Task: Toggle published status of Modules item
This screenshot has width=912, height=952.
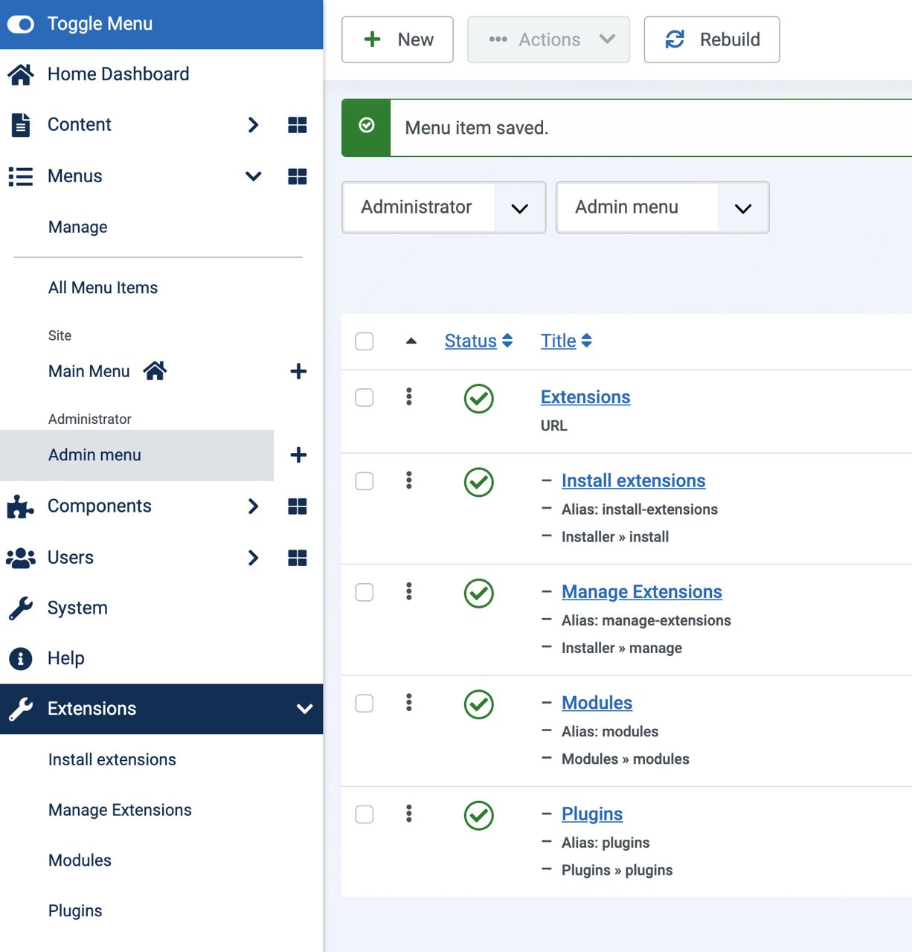Action: pyautogui.click(x=479, y=704)
